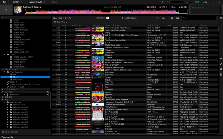Sort by the アーティスト column header
The width and height of the screenshot is (223, 139).
point(157,25)
